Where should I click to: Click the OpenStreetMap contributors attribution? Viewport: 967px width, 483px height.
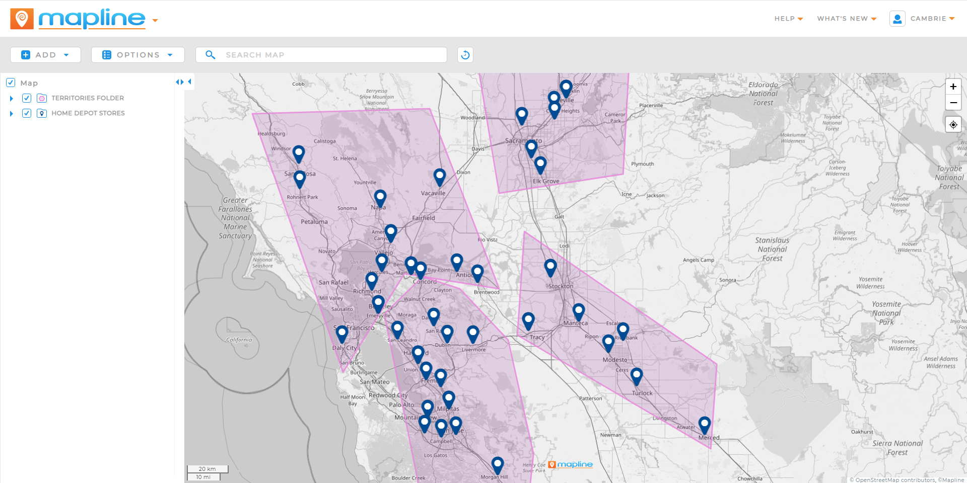[x=892, y=479]
